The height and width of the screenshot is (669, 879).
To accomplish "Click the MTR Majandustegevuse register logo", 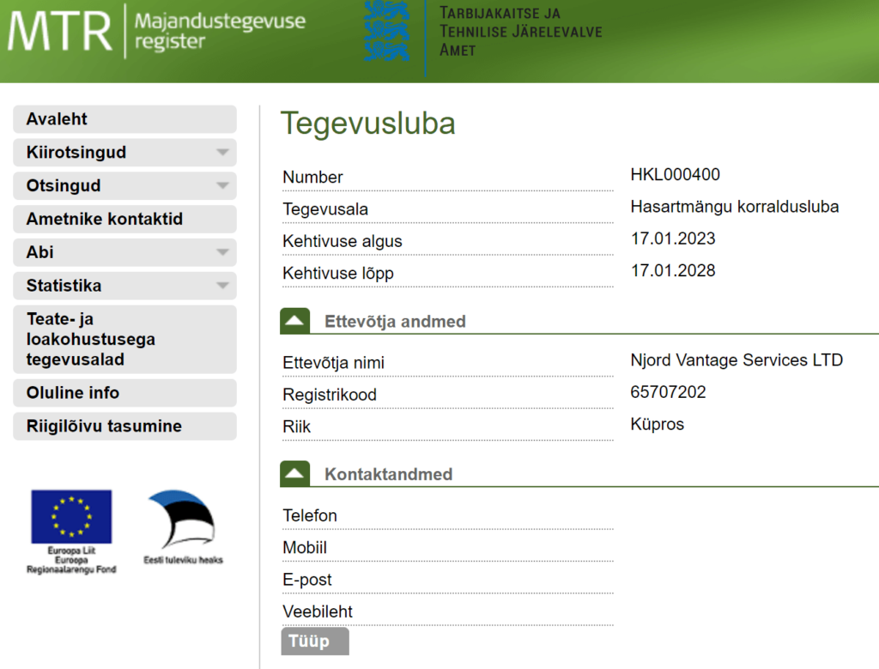I will [x=156, y=31].
